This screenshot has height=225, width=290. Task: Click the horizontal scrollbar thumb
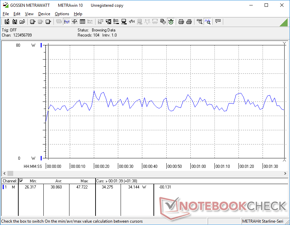coord(10,173)
